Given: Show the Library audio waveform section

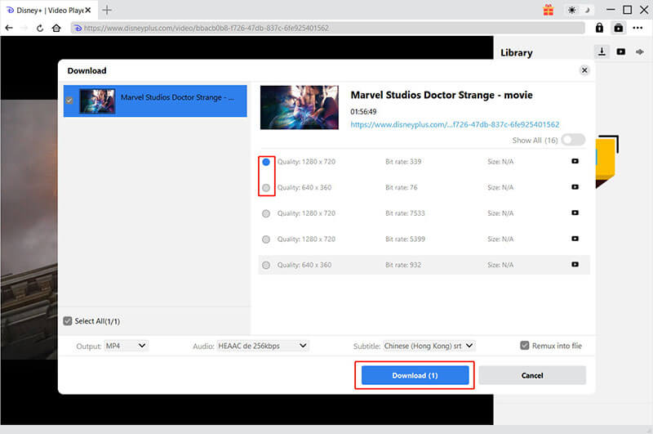Looking at the screenshot, I should point(639,51).
